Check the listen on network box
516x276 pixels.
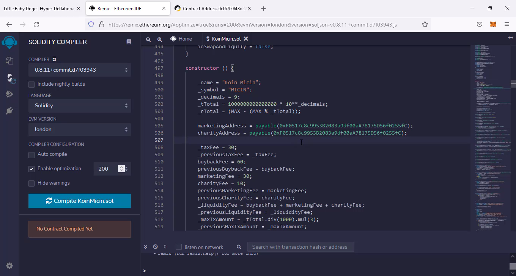pos(179,247)
